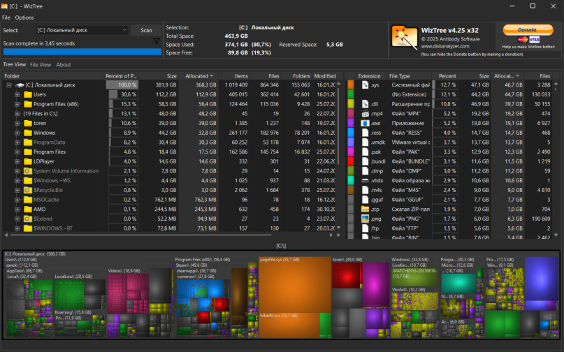Click the .exe application icon
This screenshot has width=564, height=352.
point(365,123)
